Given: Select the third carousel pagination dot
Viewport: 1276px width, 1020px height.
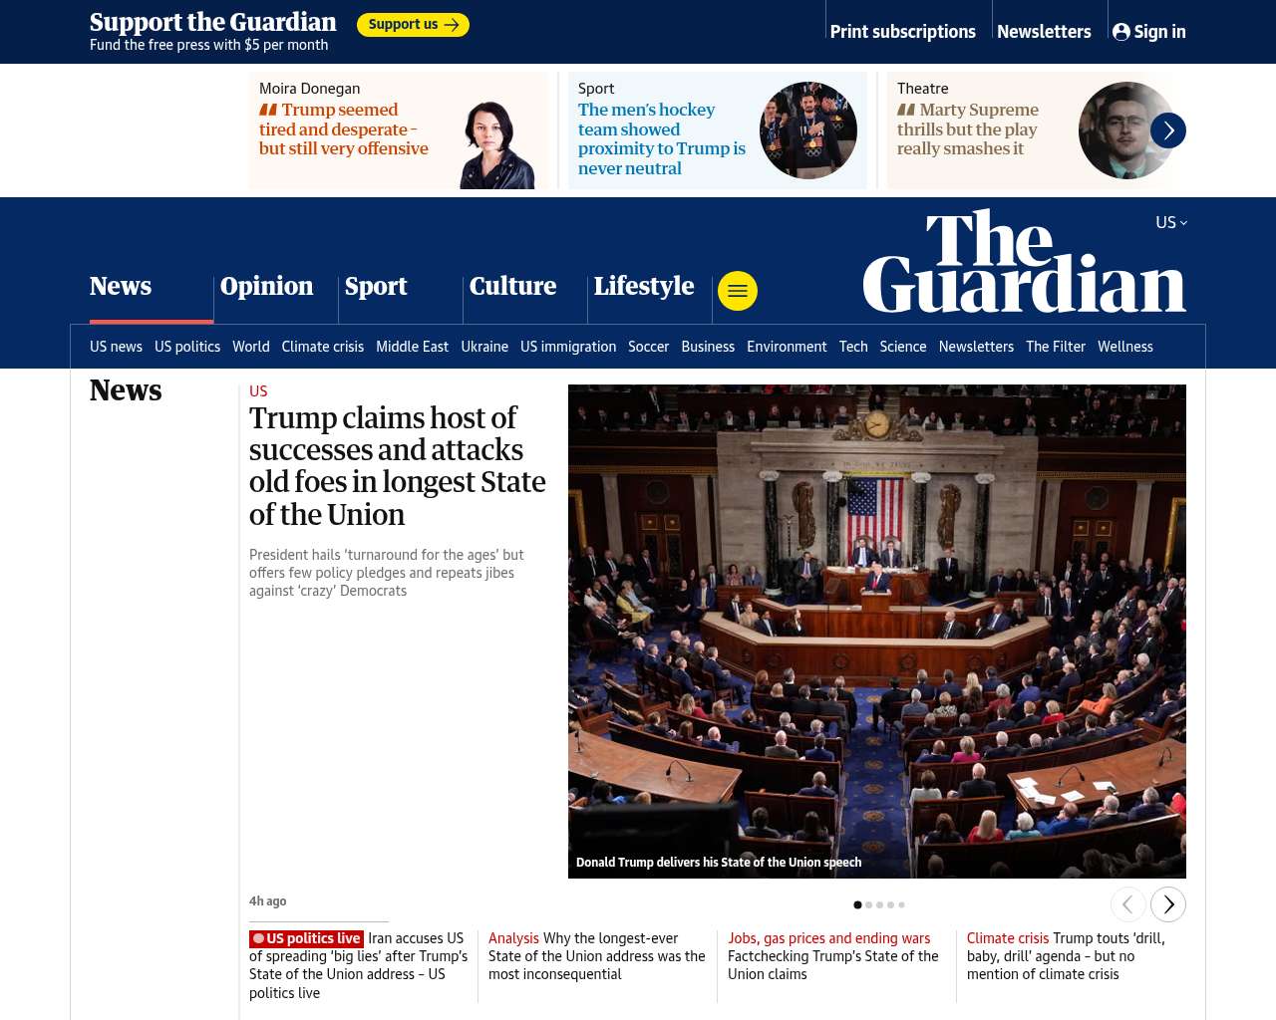Looking at the screenshot, I should pyautogui.click(x=880, y=904).
